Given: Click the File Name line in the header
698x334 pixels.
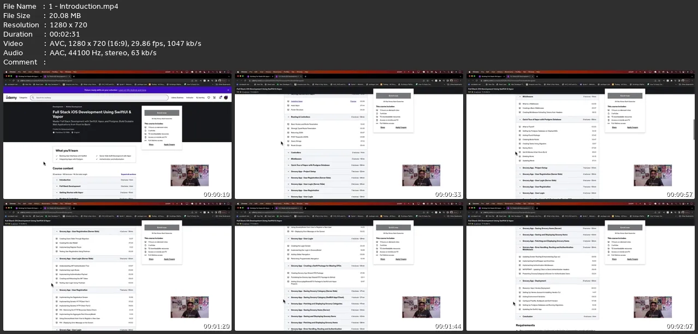Looking at the screenshot, I should (x=61, y=7).
